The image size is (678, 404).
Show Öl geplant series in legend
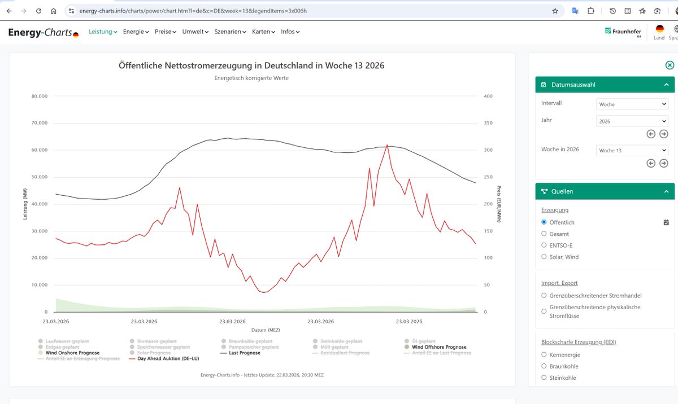point(420,341)
